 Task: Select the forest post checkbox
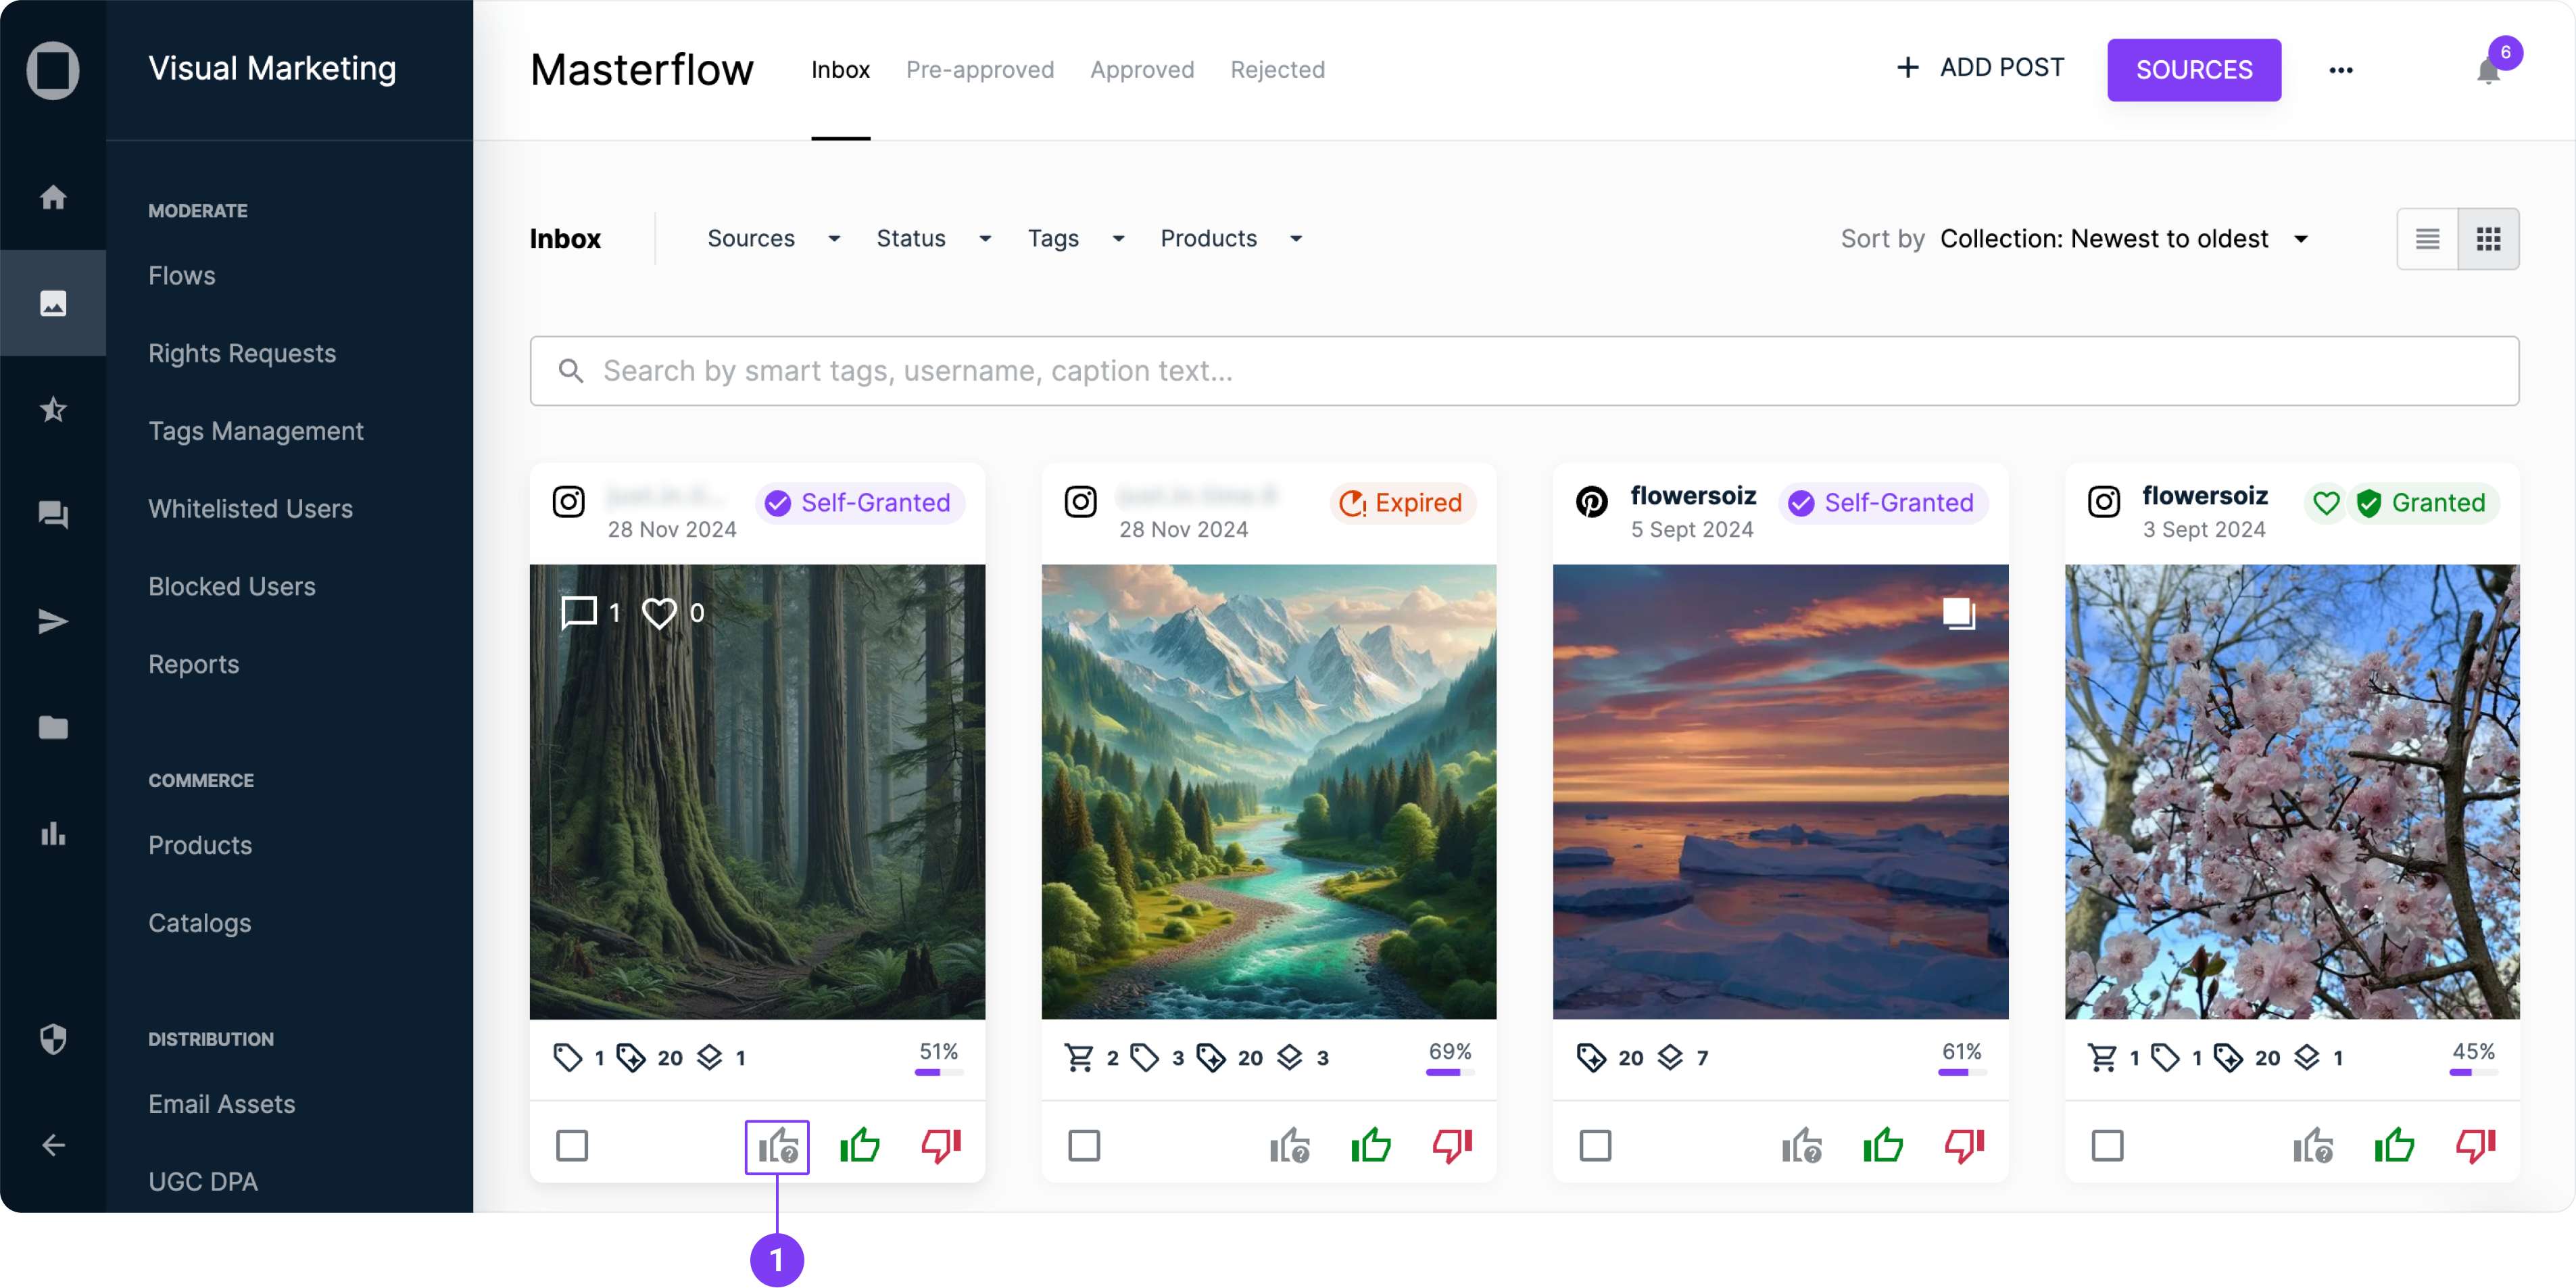click(572, 1145)
